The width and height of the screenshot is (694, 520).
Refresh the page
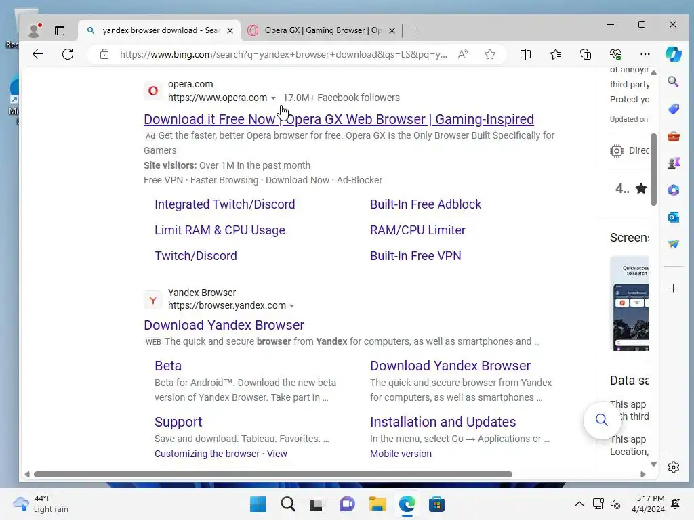click(x=68, y=54)
